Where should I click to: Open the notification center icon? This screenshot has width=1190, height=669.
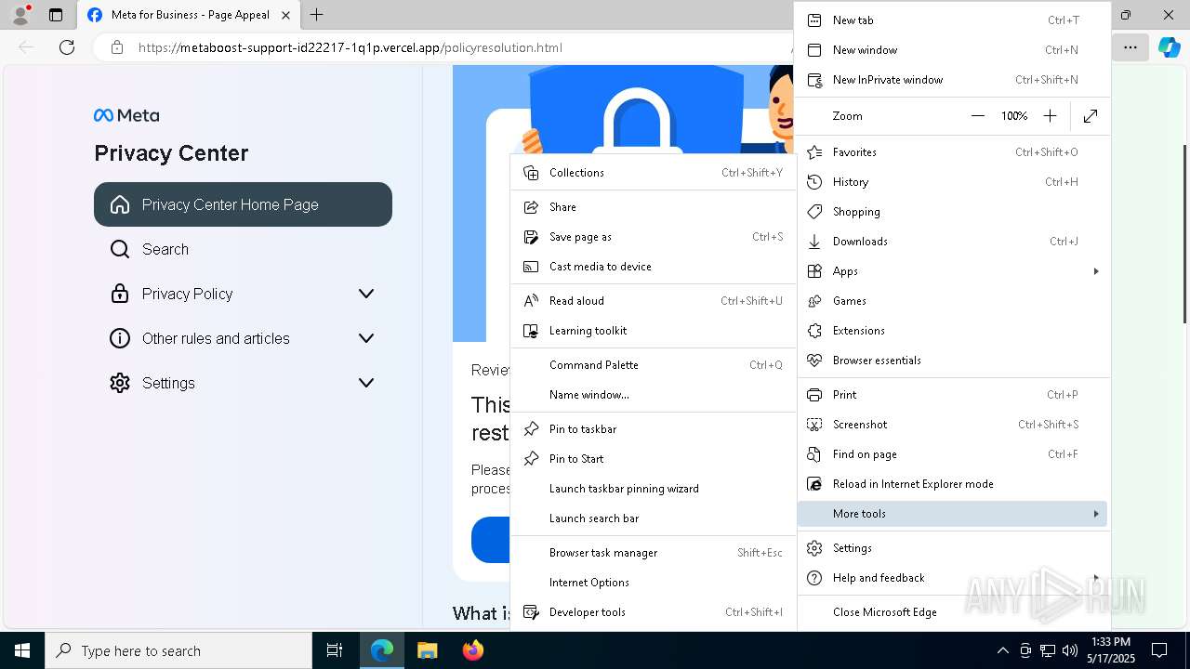click(1159, 650)
